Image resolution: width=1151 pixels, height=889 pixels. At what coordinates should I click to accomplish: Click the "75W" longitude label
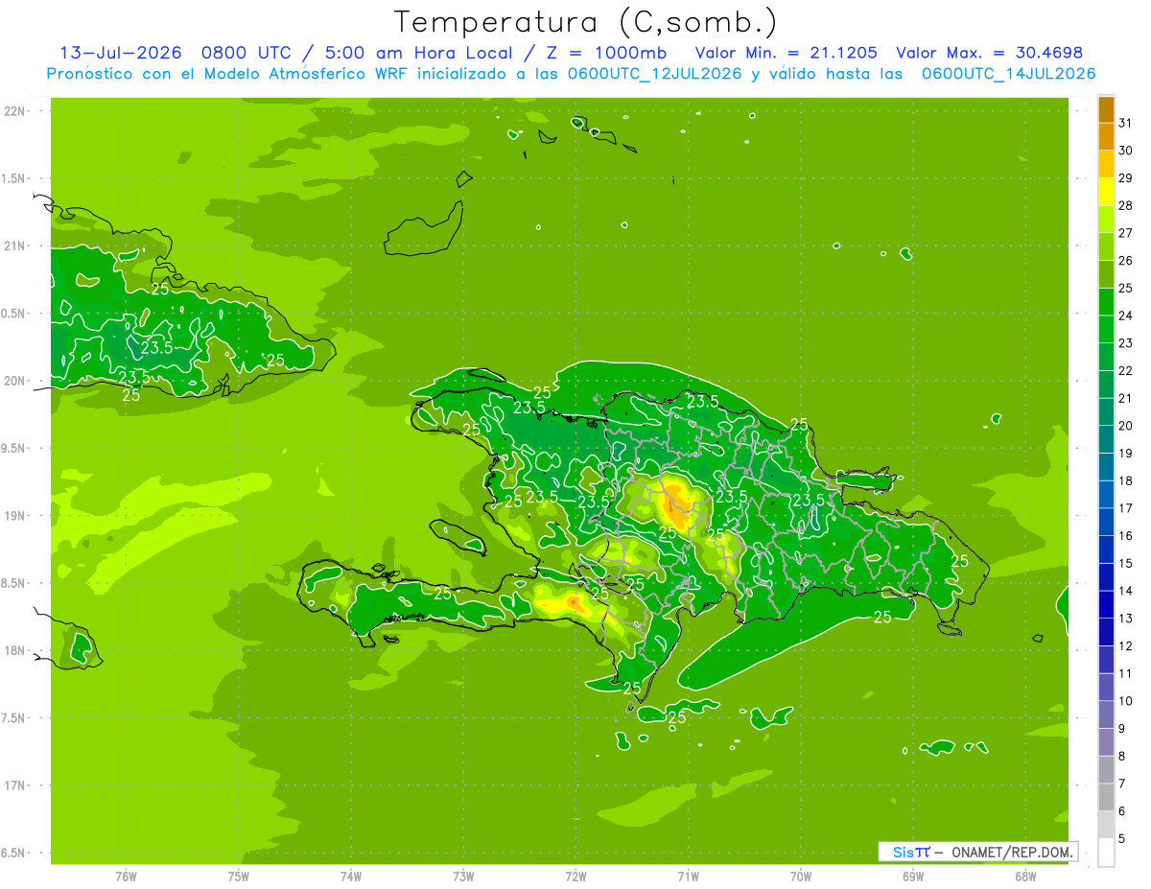(239, 877)
